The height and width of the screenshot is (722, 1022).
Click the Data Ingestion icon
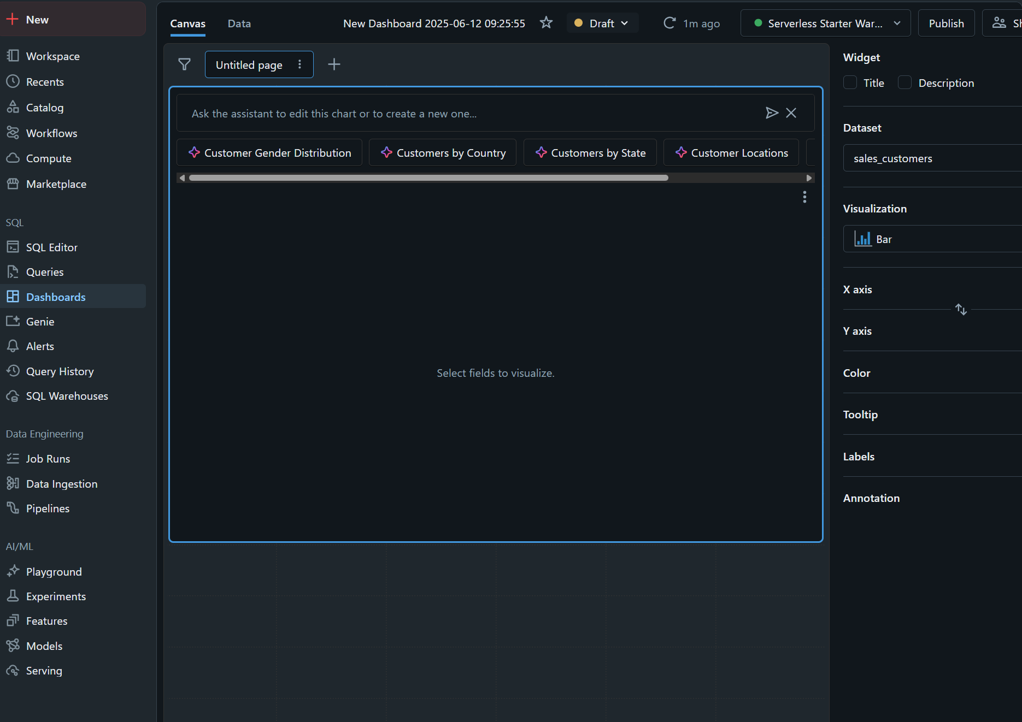[13, 483]
